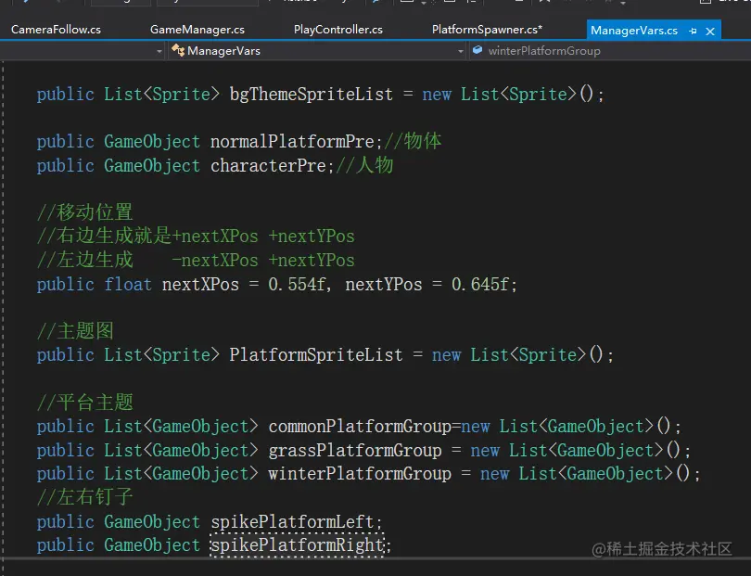Click on commonPlatformGroup identifier
The width and height of the screenshot is (751, 576).
point(360,427)
